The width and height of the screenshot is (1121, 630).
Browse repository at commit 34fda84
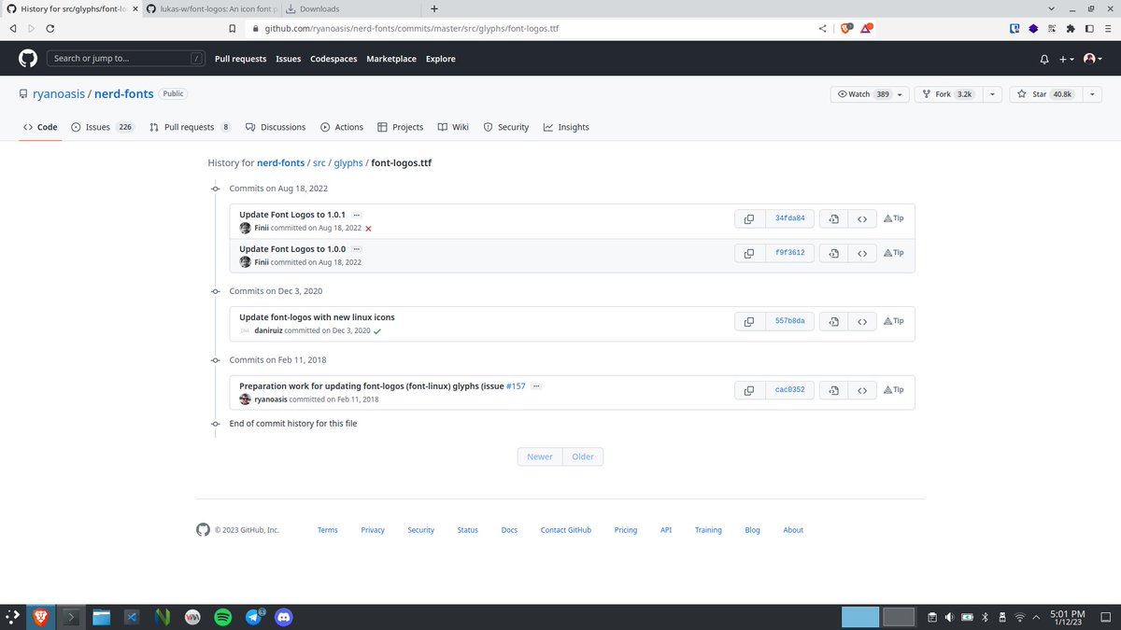coord(862,219)
